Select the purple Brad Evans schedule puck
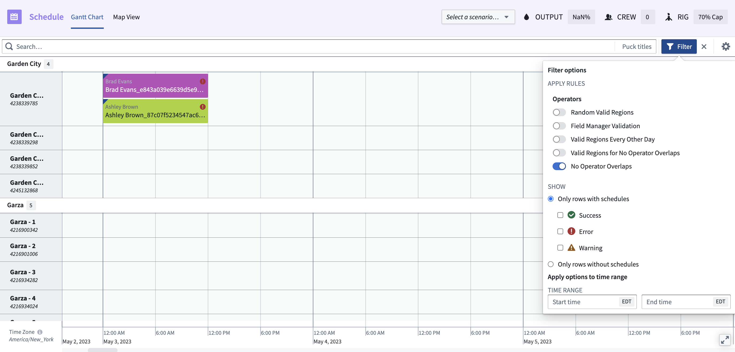This screenshot has height=352, width=735. click(155, 86)
